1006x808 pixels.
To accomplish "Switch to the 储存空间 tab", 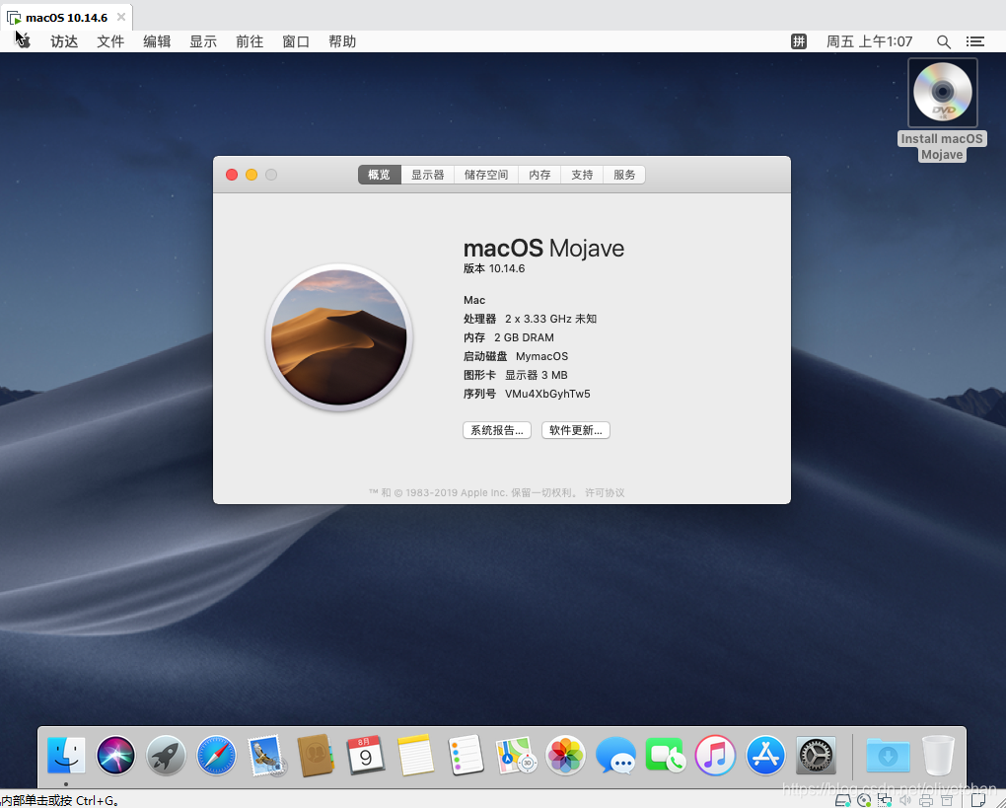I will coord(486,175).
